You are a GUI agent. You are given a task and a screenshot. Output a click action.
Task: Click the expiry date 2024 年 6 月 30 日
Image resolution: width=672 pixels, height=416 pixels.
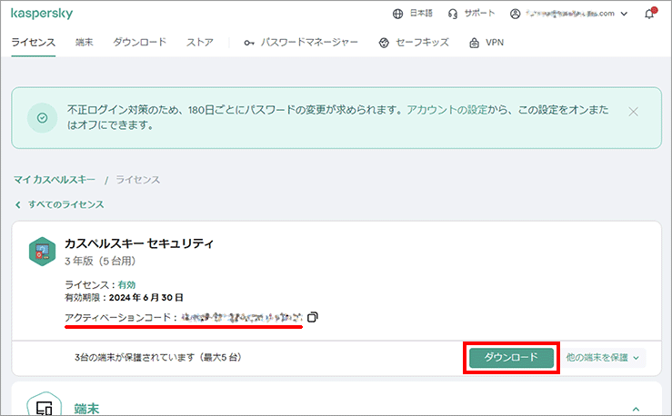click(146, 297)
